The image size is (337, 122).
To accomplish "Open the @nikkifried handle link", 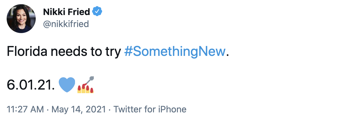I will tap(66, 24).
